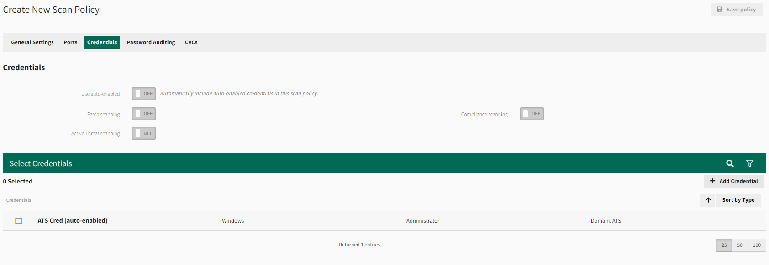
Task: Enable the Compliance scanning switch
Action: pos(532,114)
